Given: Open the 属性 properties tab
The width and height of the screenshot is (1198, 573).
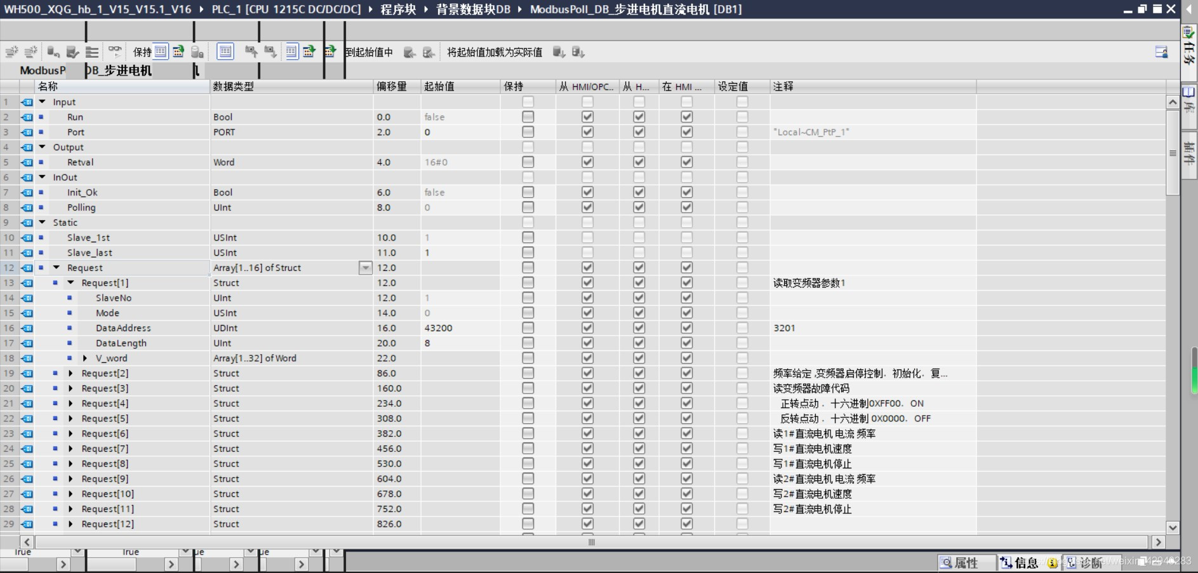Looking at the screenshot, I should [x=966, y=563].
